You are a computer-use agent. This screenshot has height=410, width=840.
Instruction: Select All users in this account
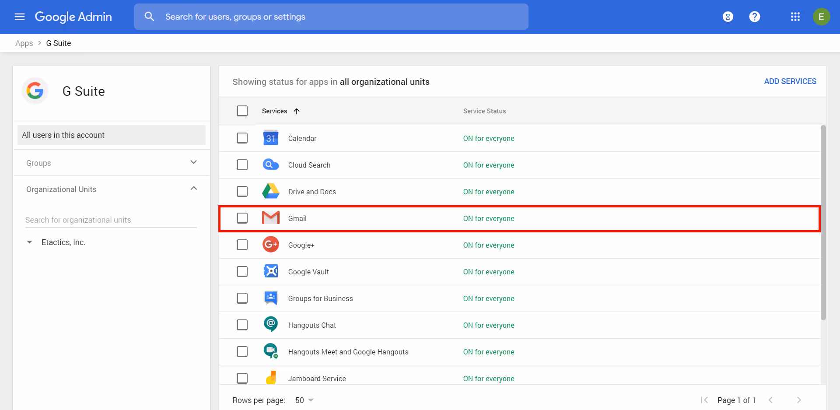point(112,135)
